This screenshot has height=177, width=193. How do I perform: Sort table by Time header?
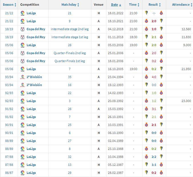[134, 5]
